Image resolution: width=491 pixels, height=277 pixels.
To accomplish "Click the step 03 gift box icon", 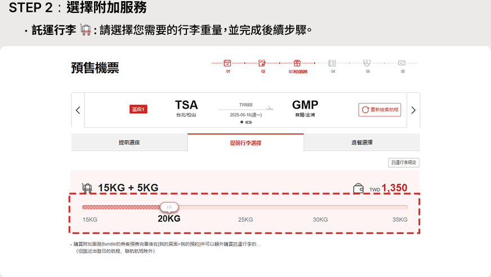I will [x=297, y=63].
